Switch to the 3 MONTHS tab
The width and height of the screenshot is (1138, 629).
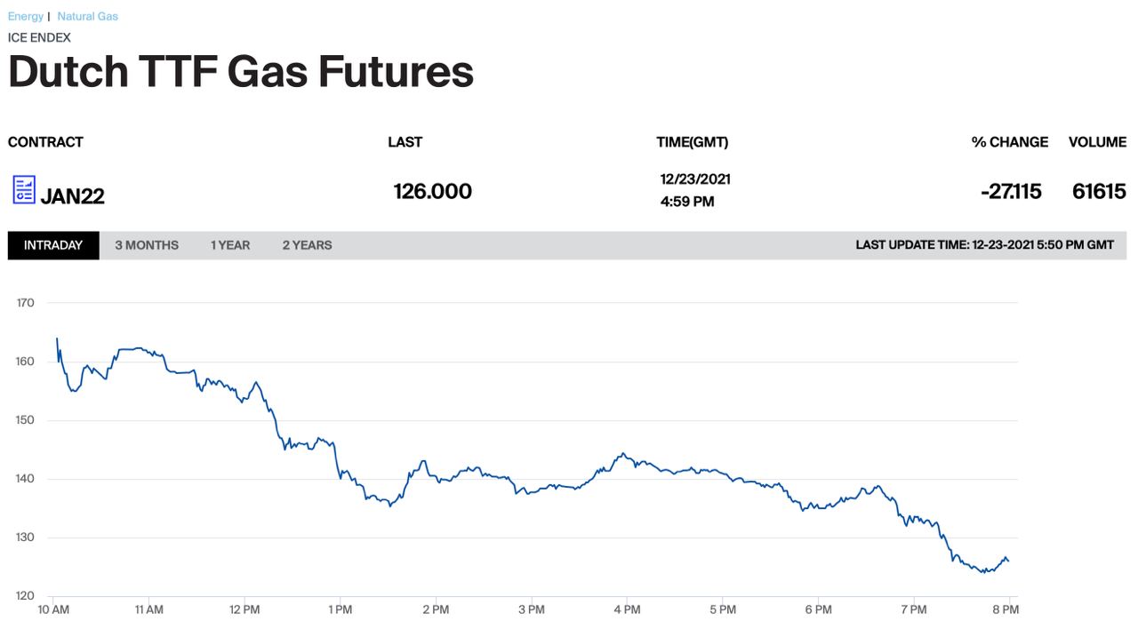[147, 245]
